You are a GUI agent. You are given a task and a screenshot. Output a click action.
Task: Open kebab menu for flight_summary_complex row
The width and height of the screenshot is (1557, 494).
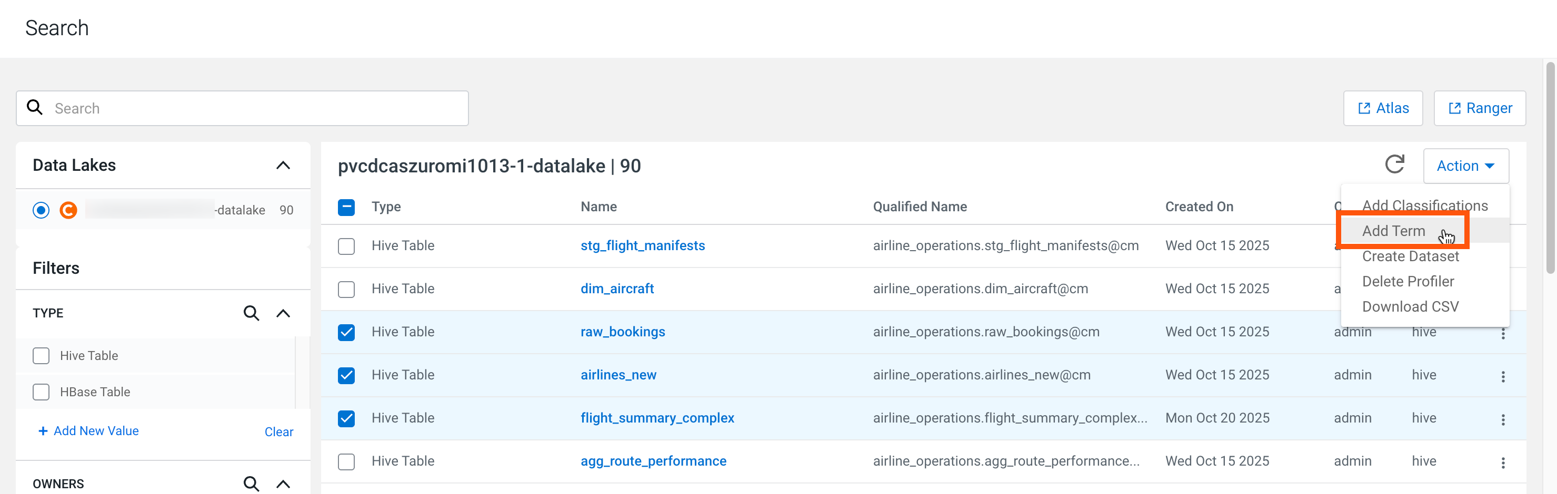(1503, 419)
